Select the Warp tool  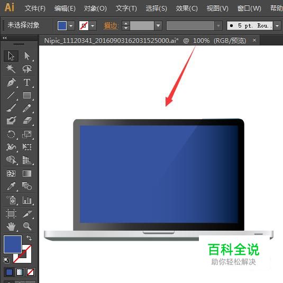click(x=11, y=147)
